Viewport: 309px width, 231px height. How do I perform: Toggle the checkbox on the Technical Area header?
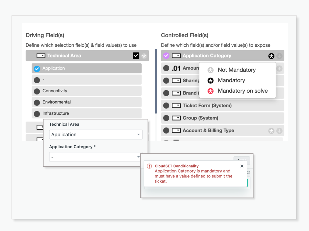(x=136, y=56)
